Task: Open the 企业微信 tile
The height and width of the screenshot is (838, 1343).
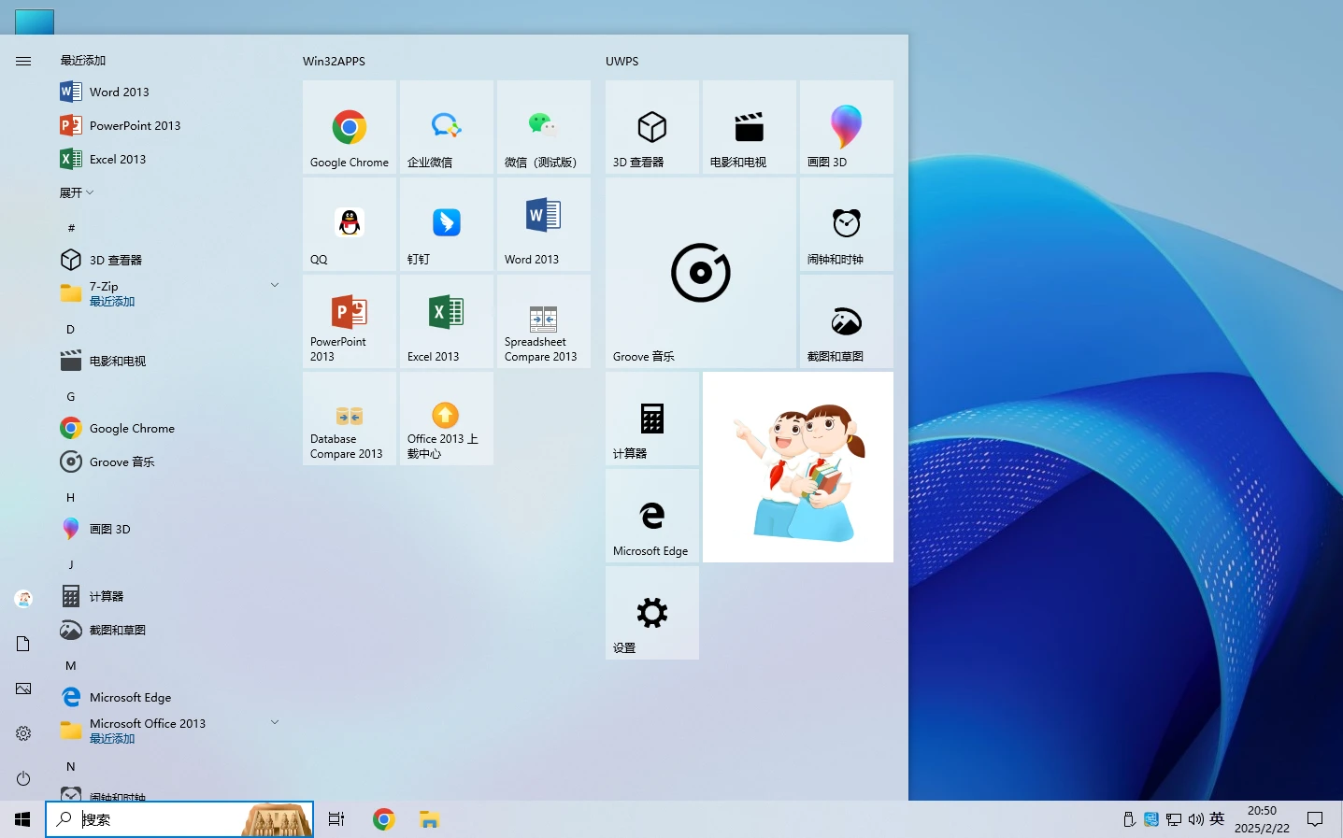Action: click(447, 127)
